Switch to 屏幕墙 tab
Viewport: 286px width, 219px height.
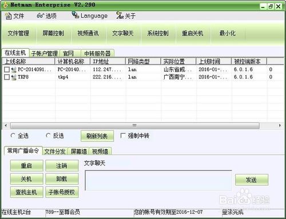79,152
